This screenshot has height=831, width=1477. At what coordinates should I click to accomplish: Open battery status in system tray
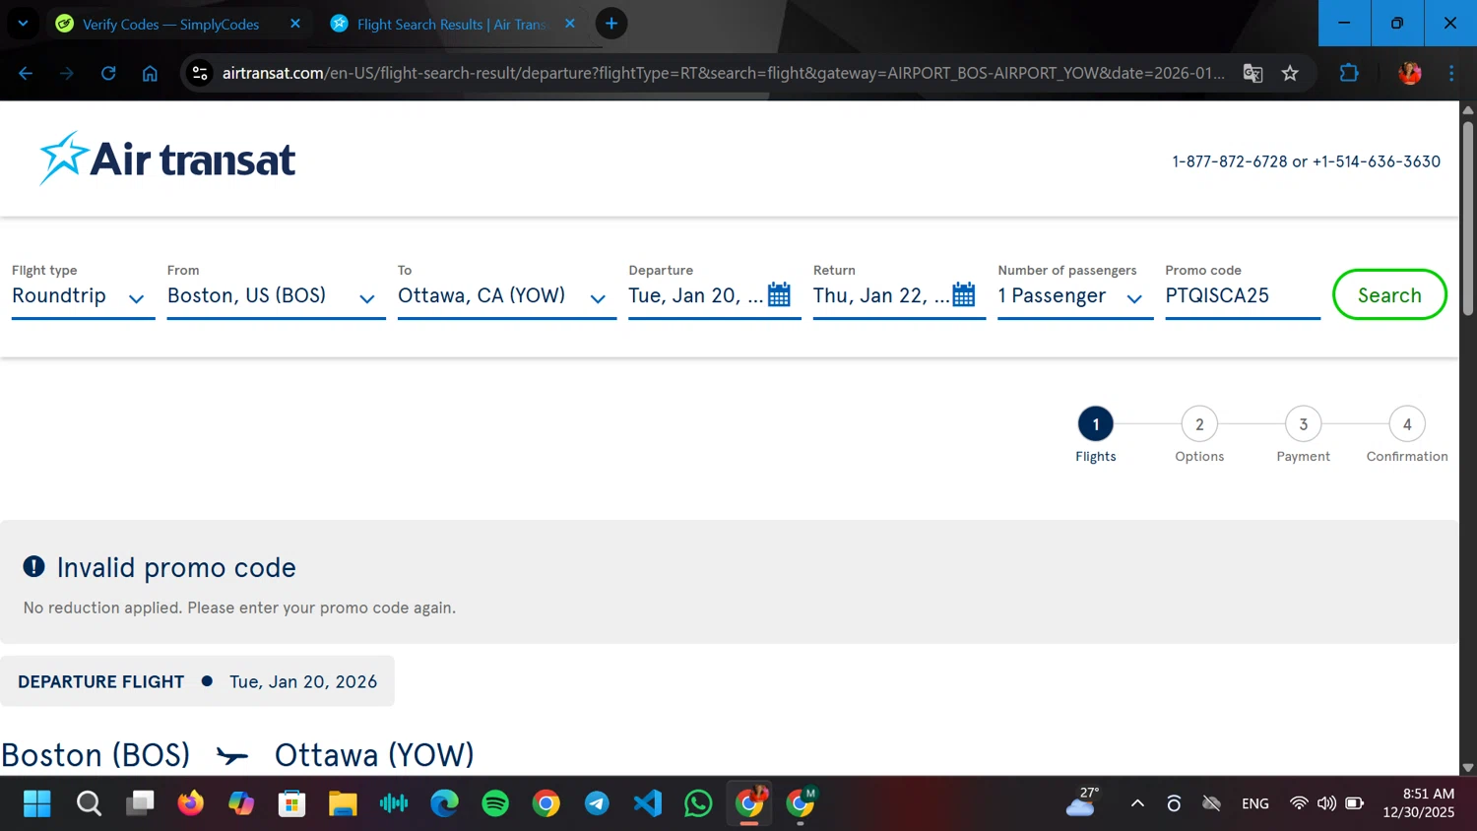pos(1355,803)
